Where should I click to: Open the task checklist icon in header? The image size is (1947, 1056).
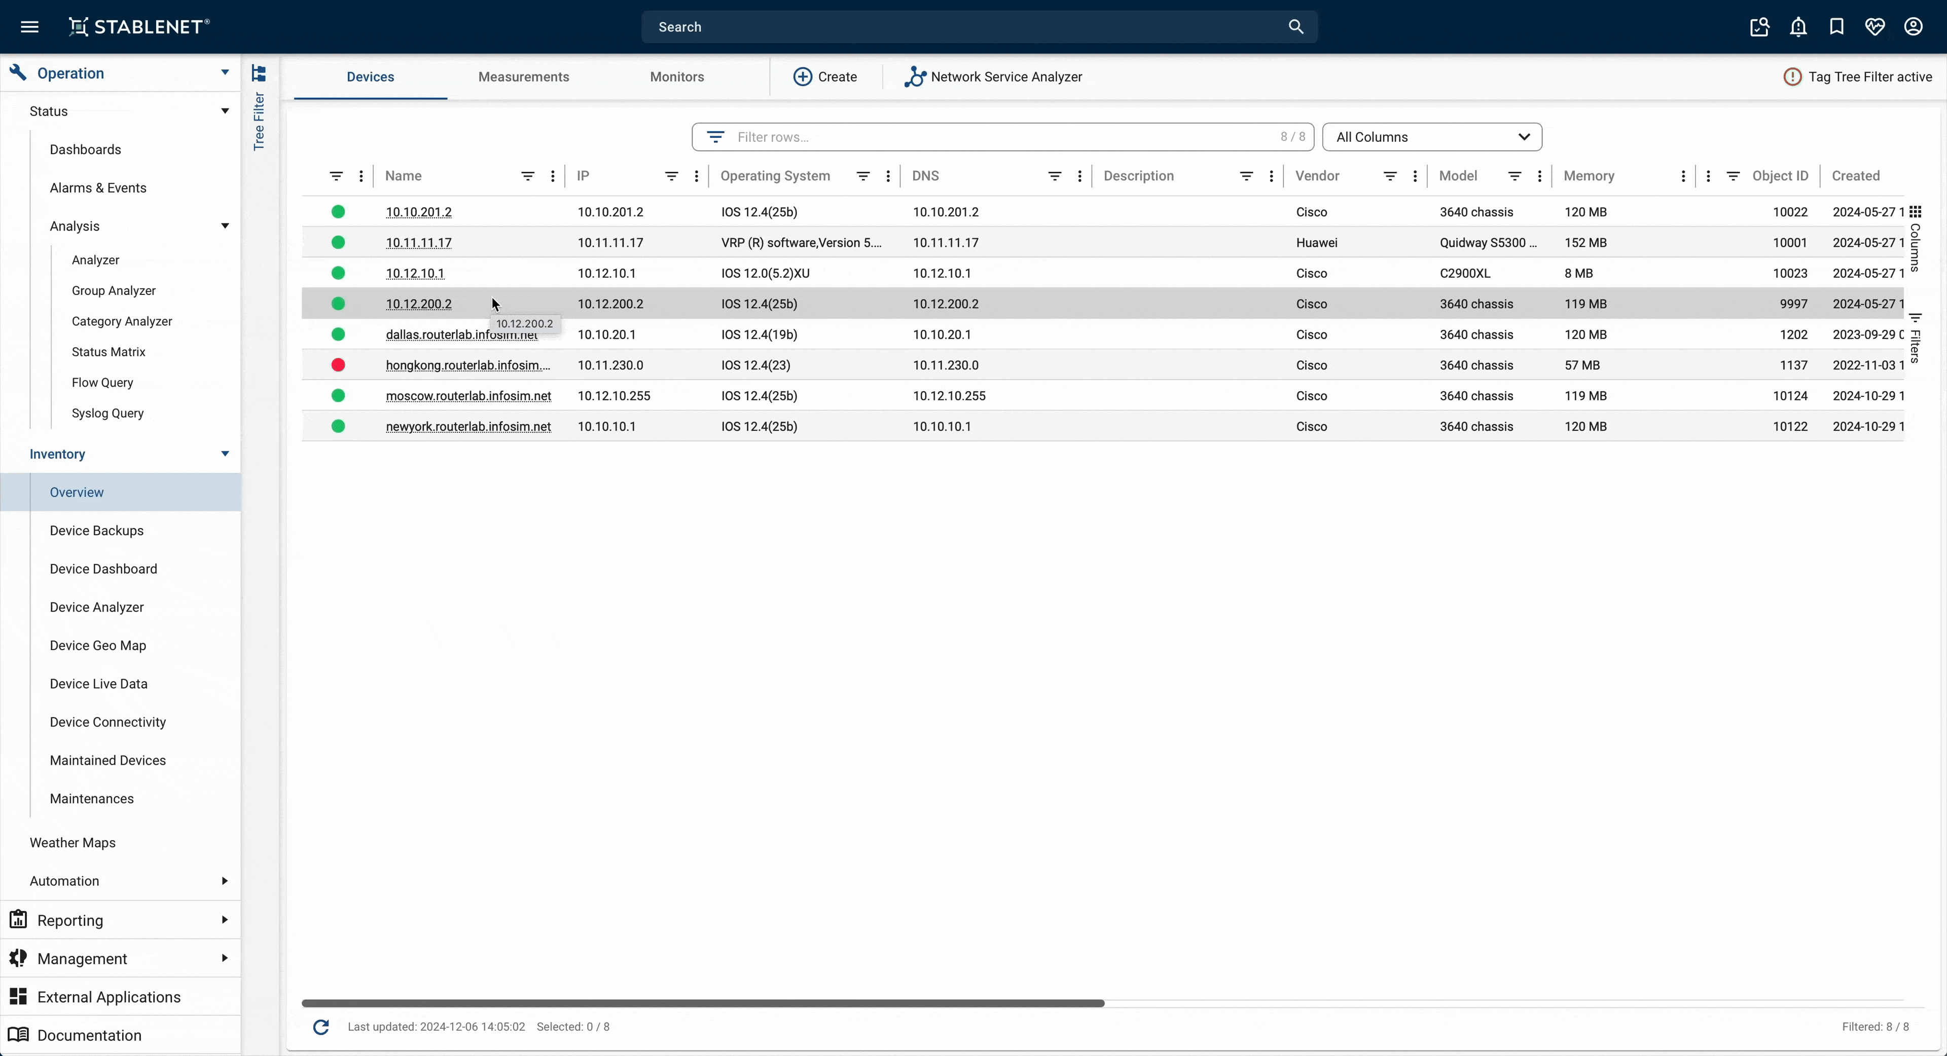1759,27
